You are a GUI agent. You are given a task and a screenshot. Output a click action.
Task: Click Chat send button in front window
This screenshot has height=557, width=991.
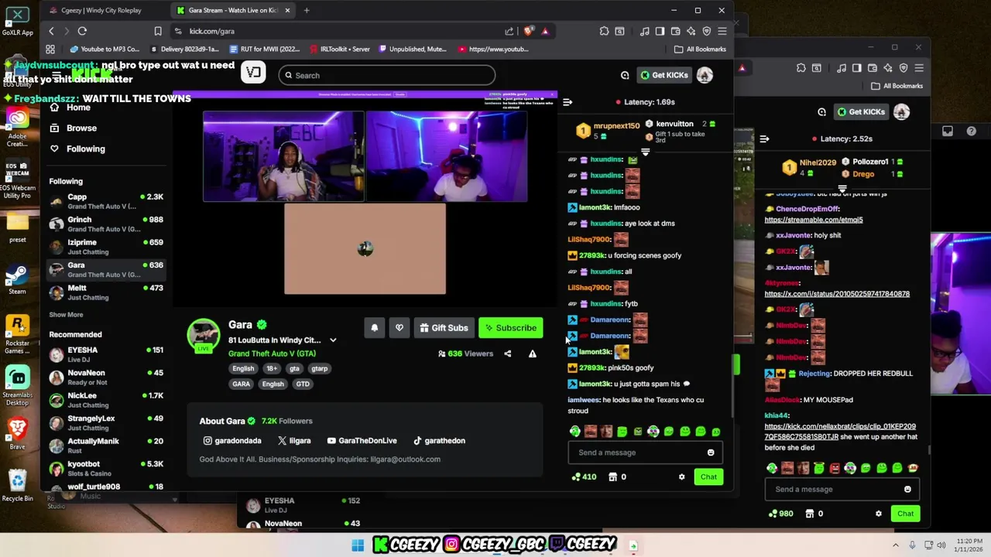coord(708,477)
